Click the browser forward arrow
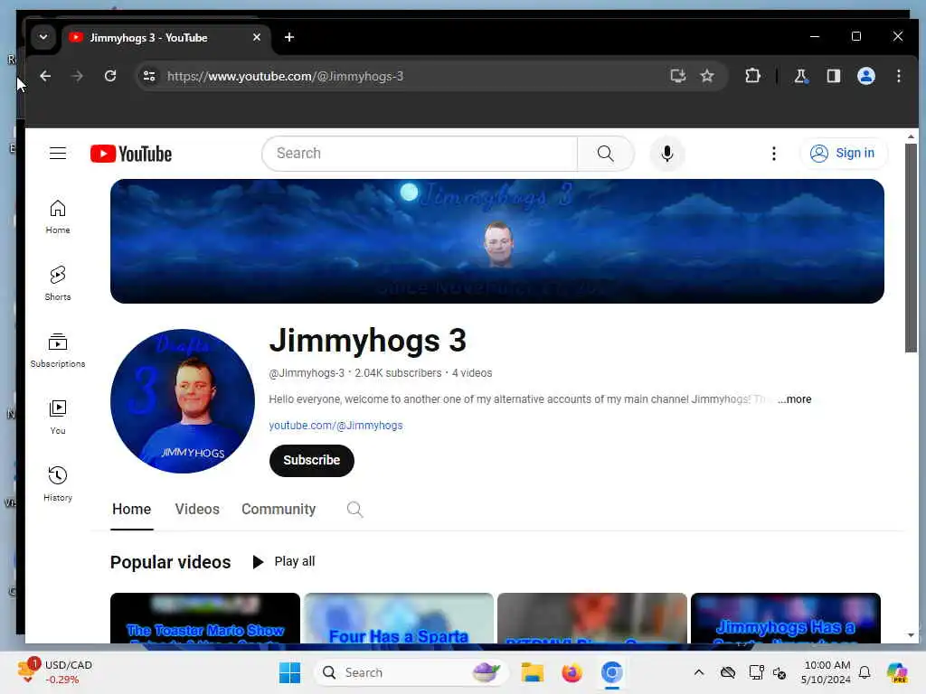The width and height of the screenshot is (926, 694). click(78, 76)
